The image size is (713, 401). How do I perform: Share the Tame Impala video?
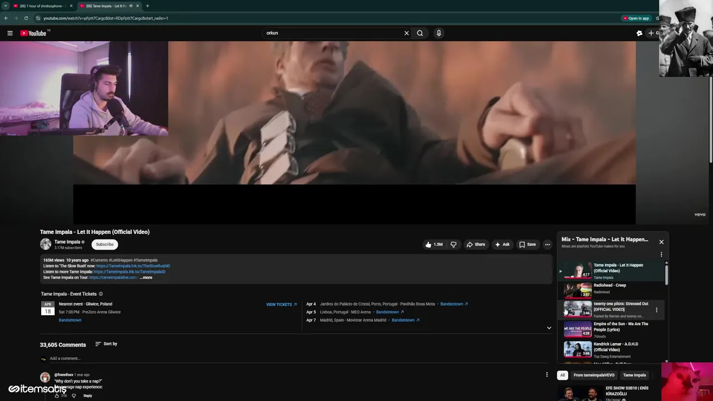[x=476, y=244]
